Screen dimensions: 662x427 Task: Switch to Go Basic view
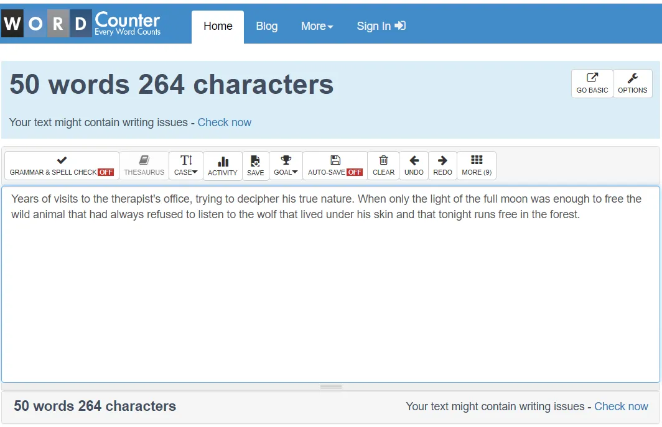[592, 83]
